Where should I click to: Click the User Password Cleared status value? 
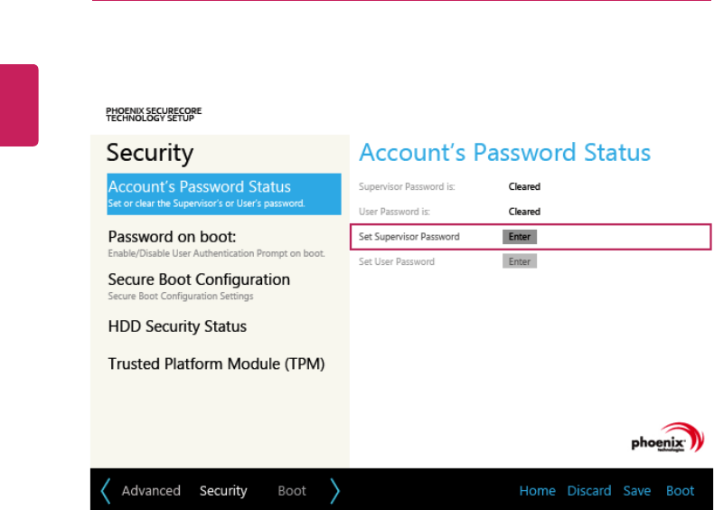[x=524, y=212]
